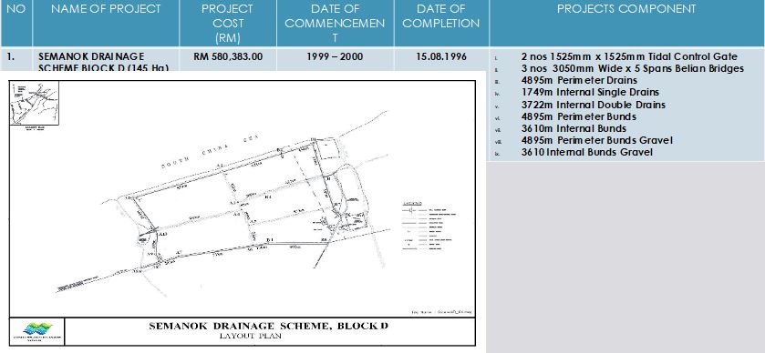Click the Tidal Control Gate component line
Viewport: 765px width, 353px height.
(x=629, y=56)
